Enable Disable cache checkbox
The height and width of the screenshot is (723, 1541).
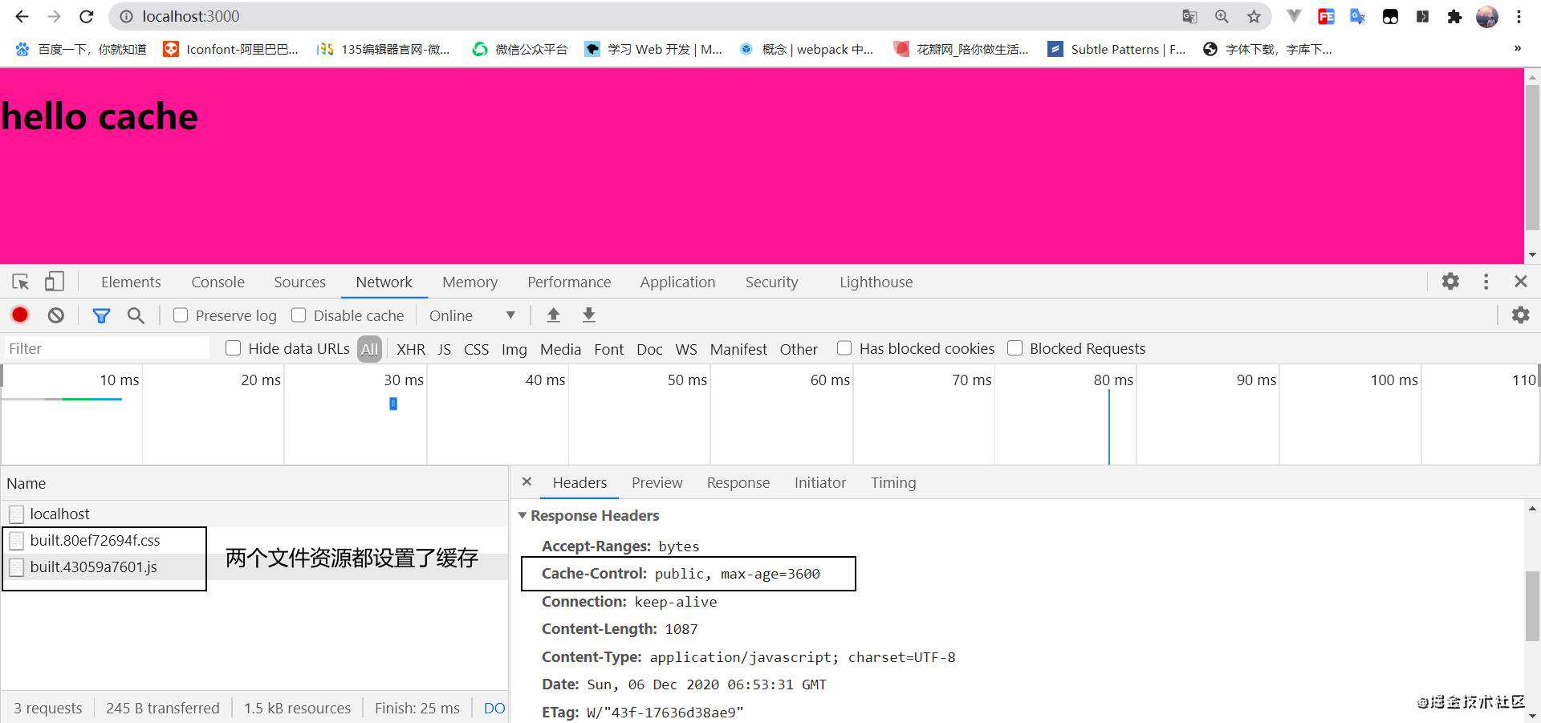(299, 315)
